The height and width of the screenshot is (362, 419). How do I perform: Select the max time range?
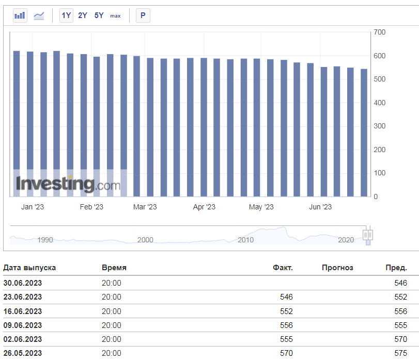[115, 16]
